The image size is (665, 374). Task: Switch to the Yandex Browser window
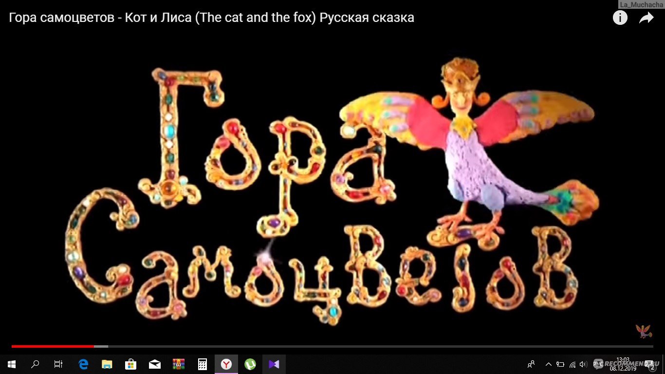pyautogui.click(x=226, y=364)
